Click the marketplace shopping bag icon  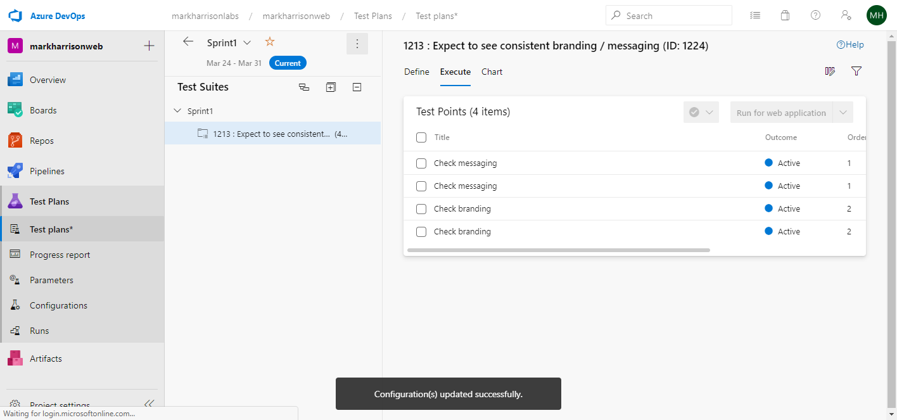tap(785, 16)
